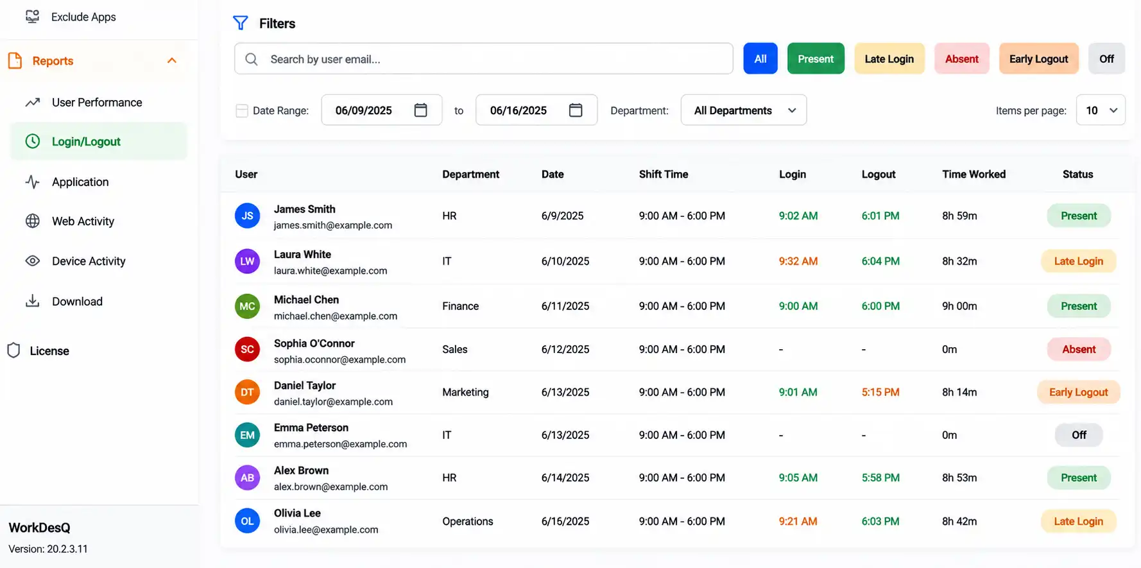
Task: Open calendar picker for end date 06/16/2025
Action: click(576, 110)
